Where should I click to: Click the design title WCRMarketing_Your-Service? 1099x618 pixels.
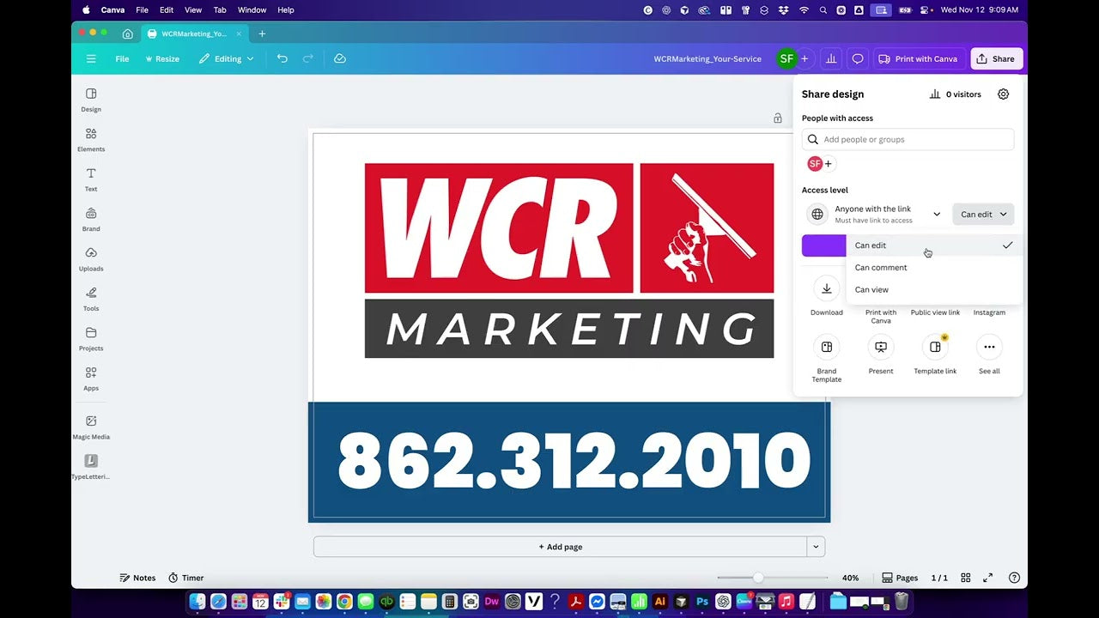[x=707, y=58]
